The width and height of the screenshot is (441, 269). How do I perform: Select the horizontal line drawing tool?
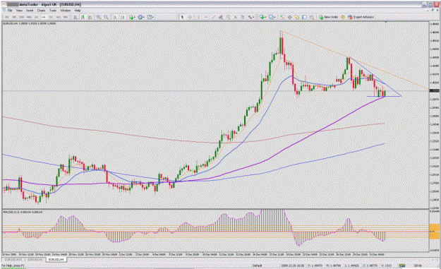(x=206, y=17)
